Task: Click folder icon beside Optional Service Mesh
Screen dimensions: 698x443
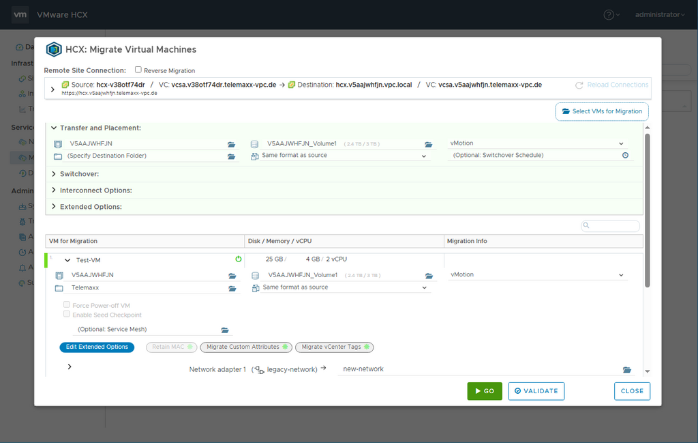Action: [x=225, y=330]
